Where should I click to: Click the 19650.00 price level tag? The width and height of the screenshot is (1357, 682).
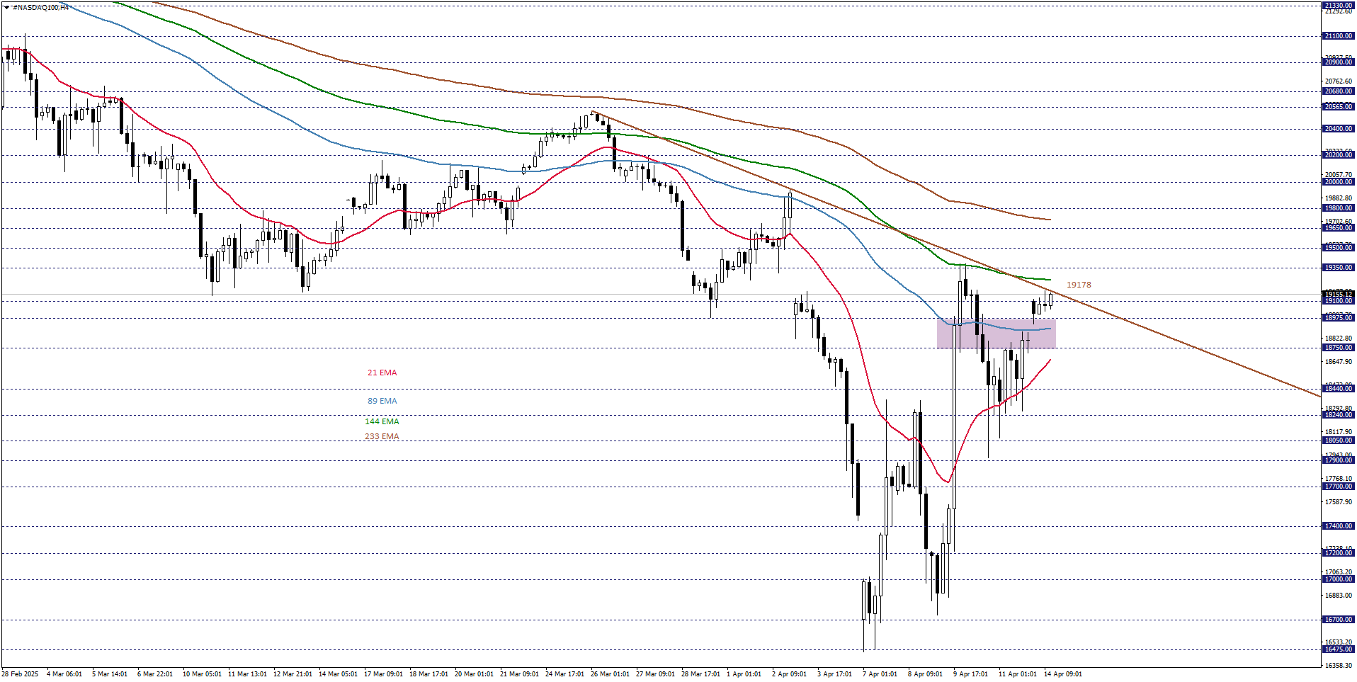[x=1339, y=228]
